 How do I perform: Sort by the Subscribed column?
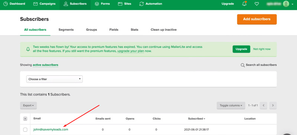click(196, 119)
